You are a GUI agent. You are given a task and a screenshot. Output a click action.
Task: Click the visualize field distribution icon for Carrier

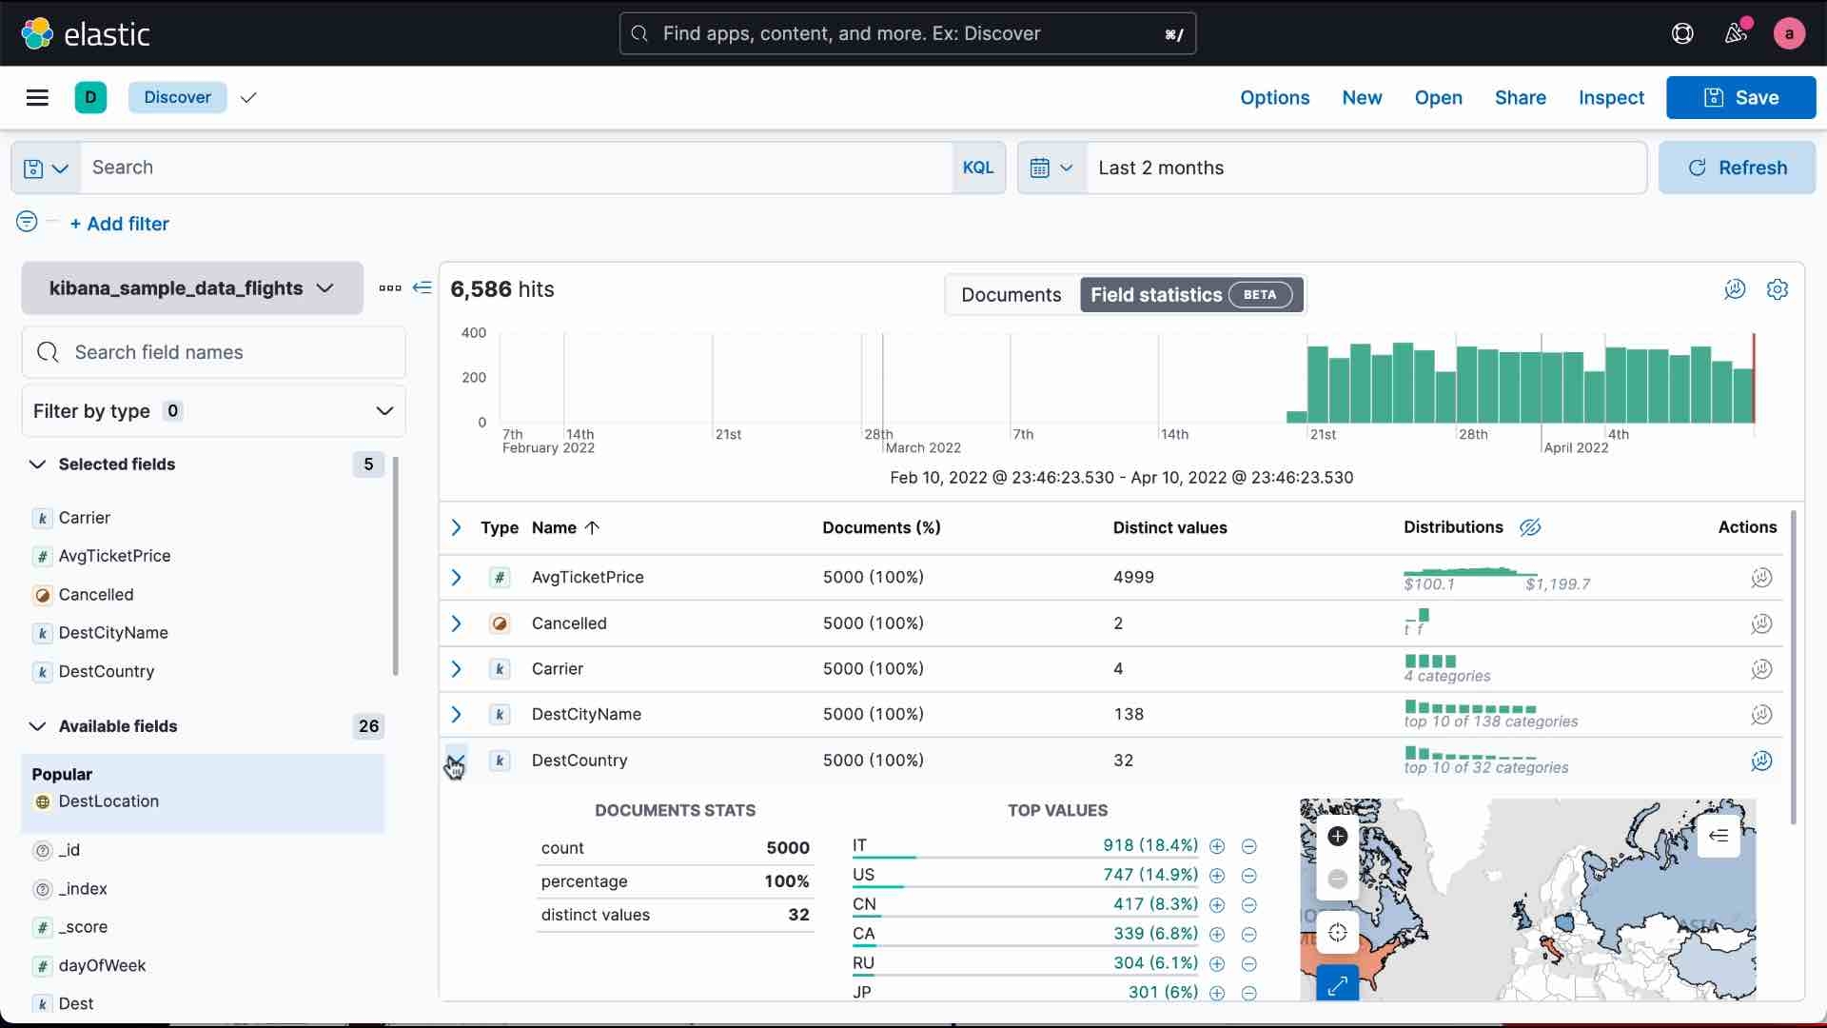(1759, 668)
